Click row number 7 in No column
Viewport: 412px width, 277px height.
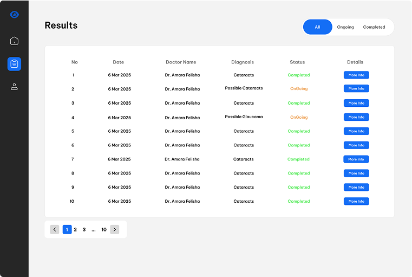point(73,159)
